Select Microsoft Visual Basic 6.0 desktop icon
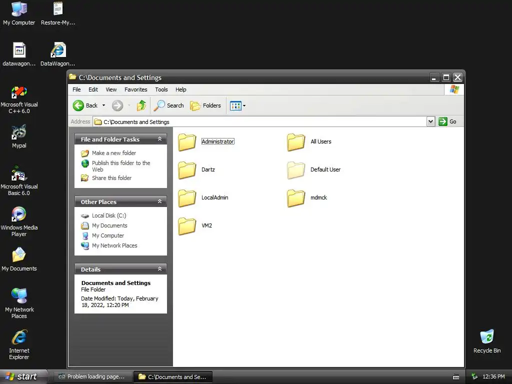This screenshot has width=512, height=384. 19,181
